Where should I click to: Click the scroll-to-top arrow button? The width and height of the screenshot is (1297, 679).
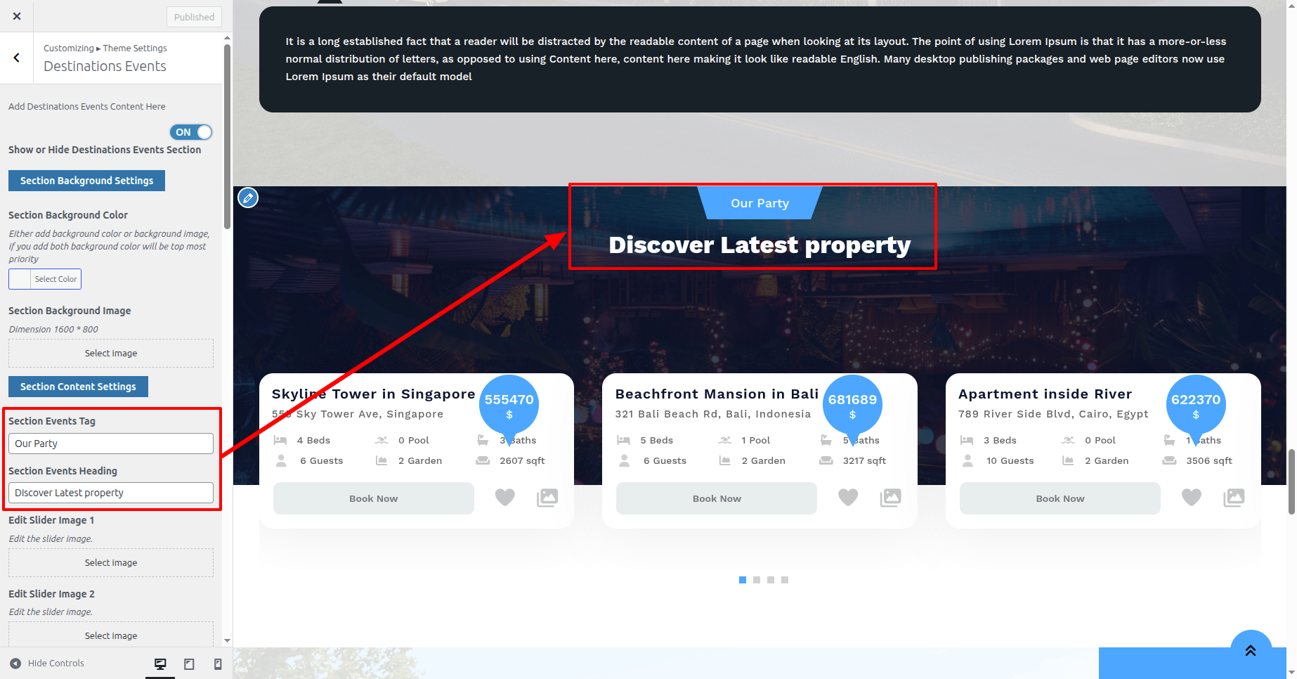(1251, 651)
